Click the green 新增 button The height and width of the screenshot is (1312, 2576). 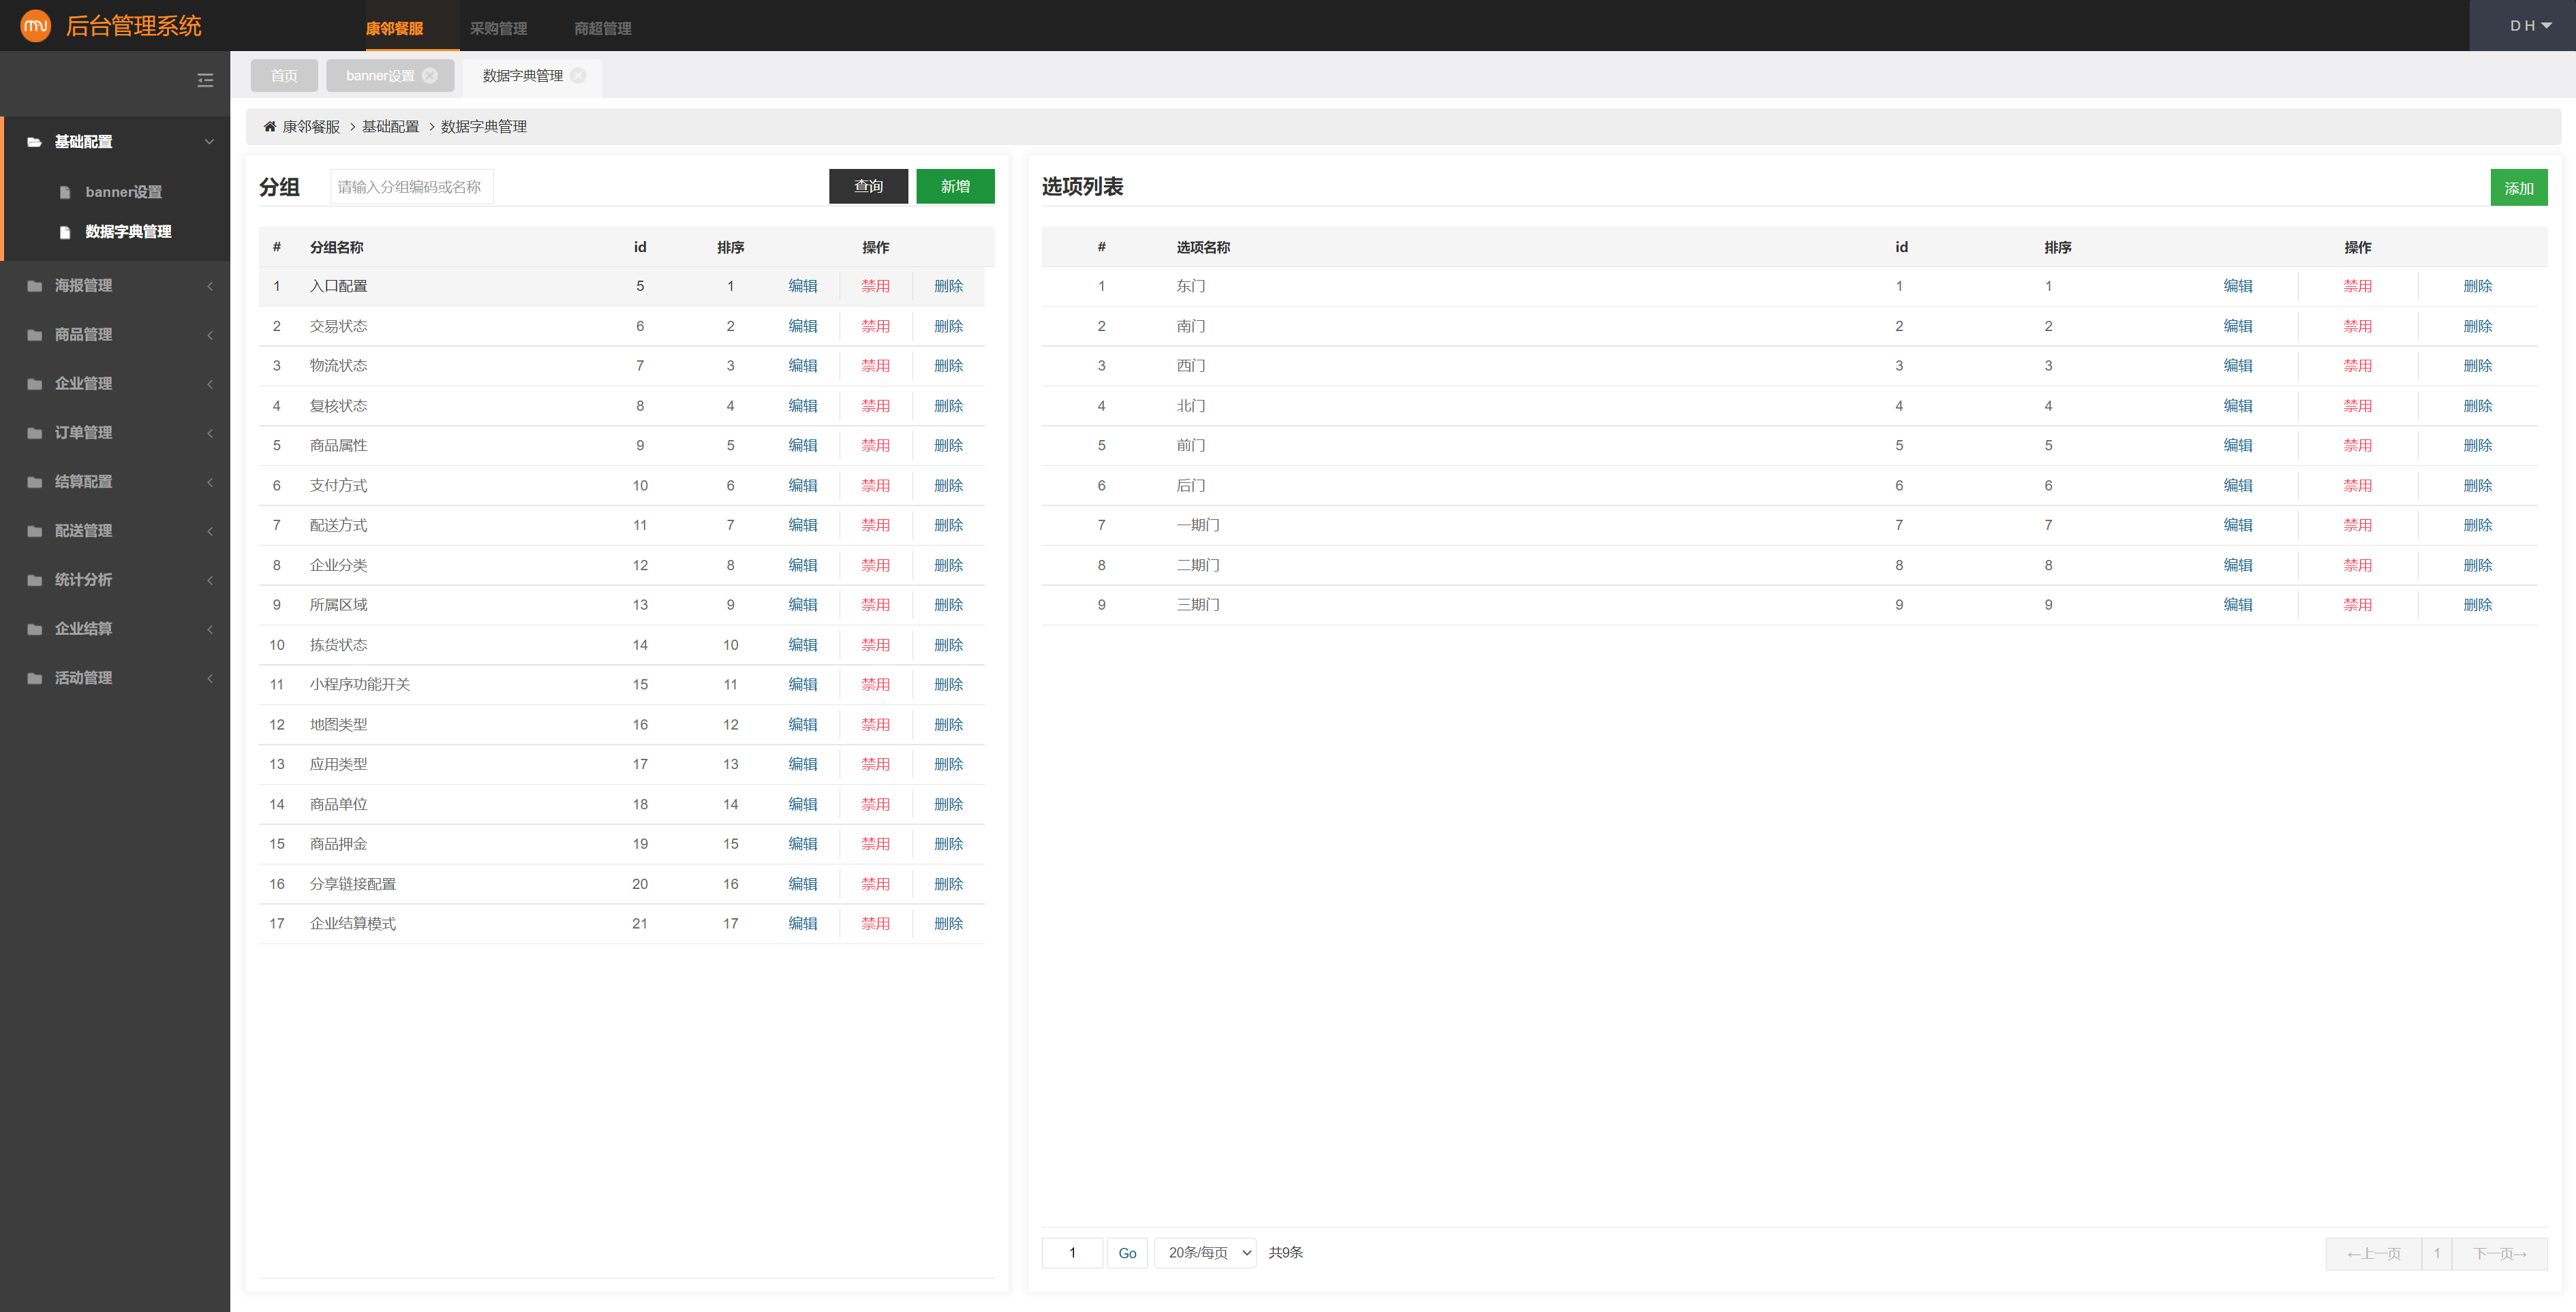pyautogui.click(x=955, y=186)
